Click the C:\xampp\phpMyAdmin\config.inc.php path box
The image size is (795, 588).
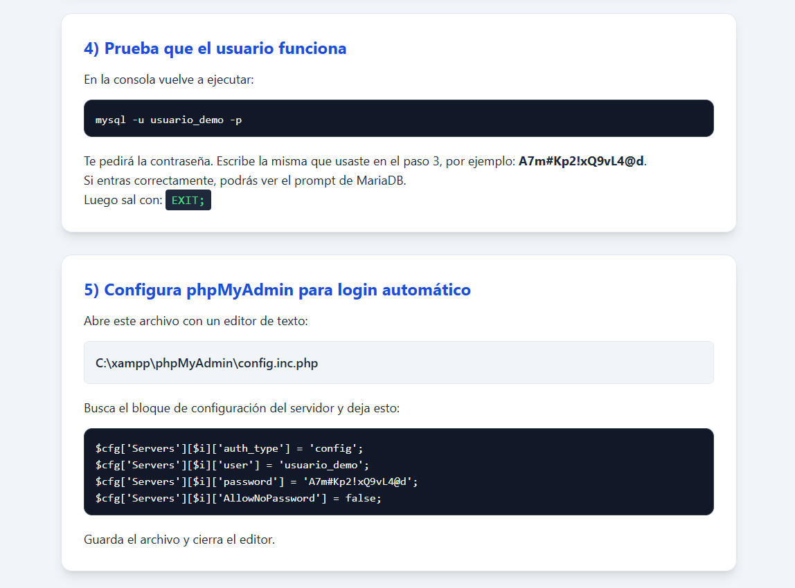pos(398,362)
